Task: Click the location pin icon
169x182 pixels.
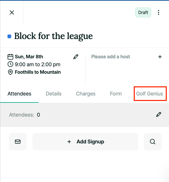Action: pos(10,72)
